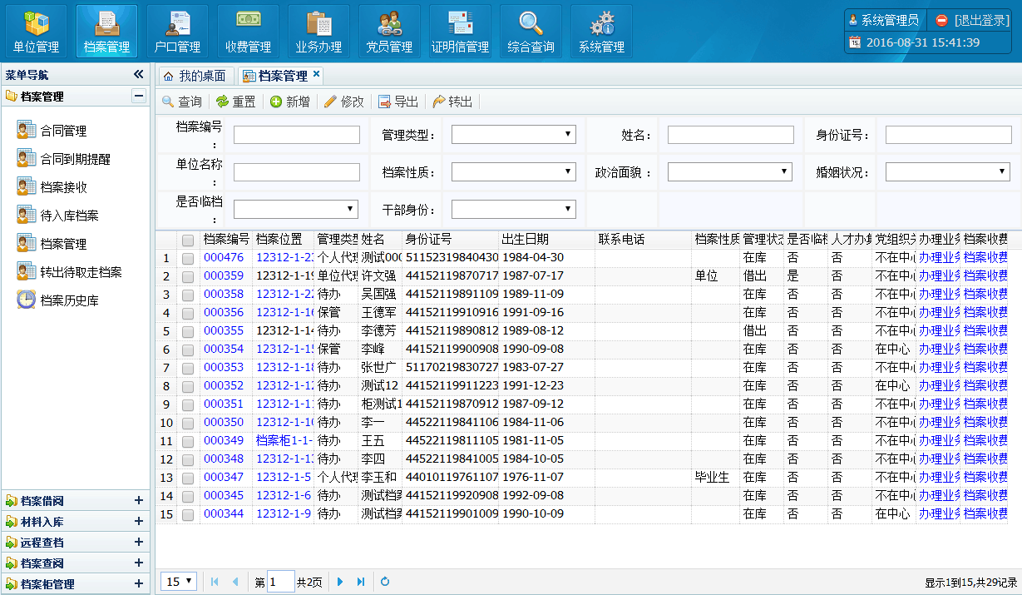Image resolution: width=1022 pixels, height=595 pixels.
Task: Expand the 材料入库 sidebar section
Action: 139,522
